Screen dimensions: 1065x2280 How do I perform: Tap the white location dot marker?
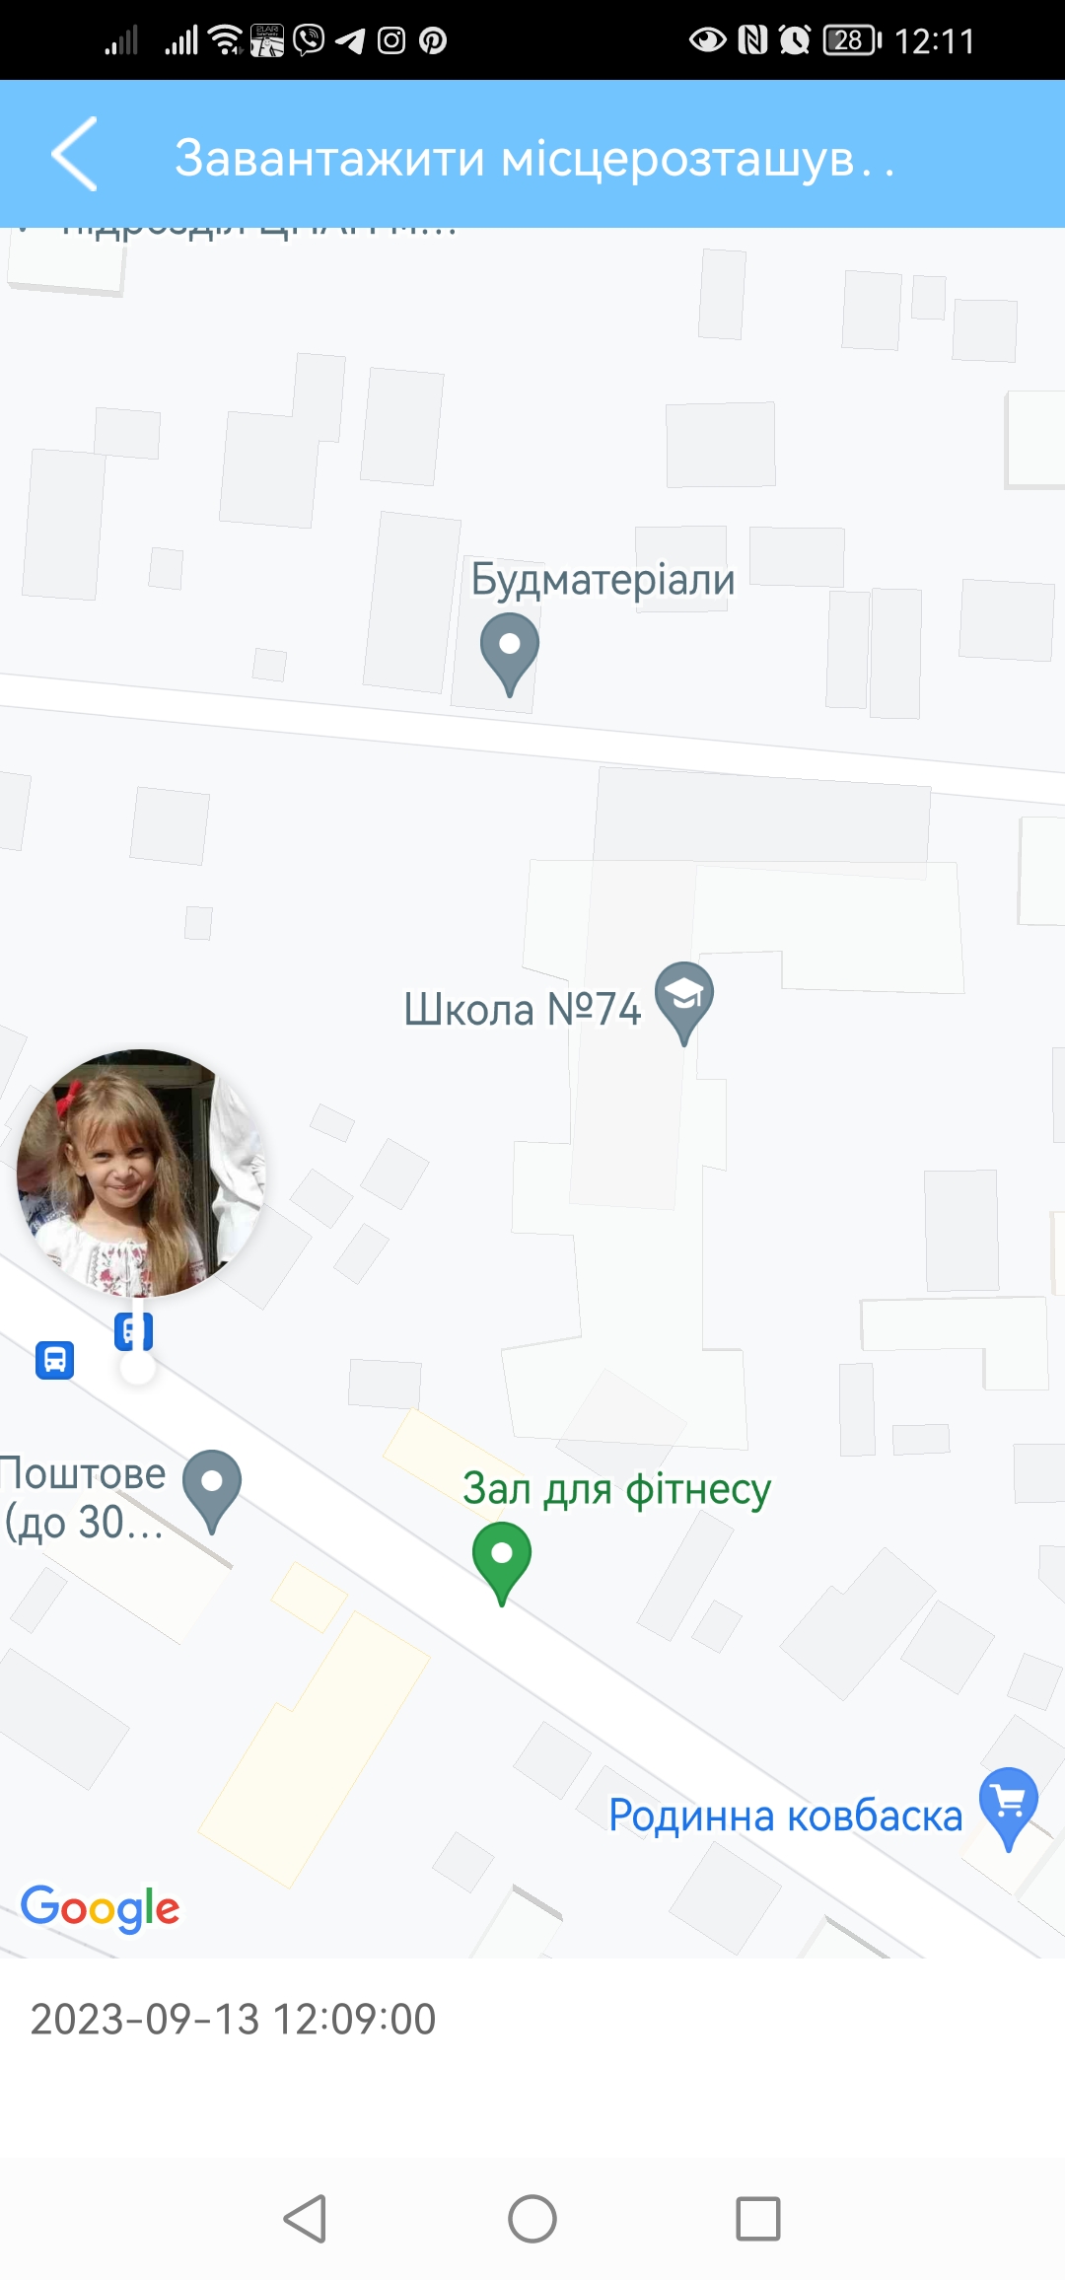(x=138, y=1368)
